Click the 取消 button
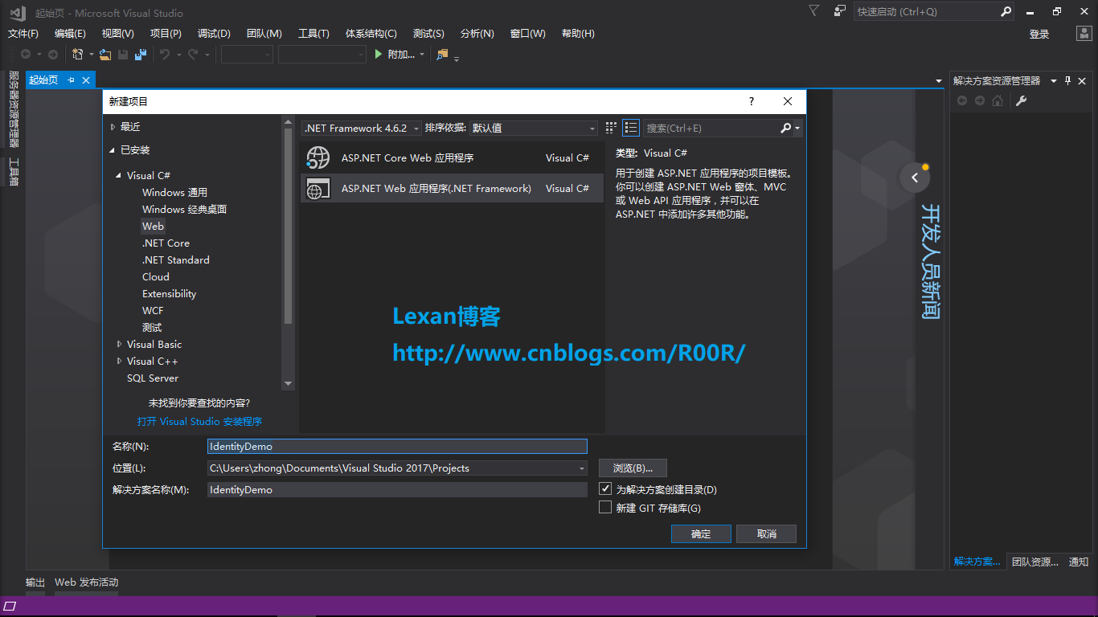This screenshot has height=617, width=1098. (767, 533)
